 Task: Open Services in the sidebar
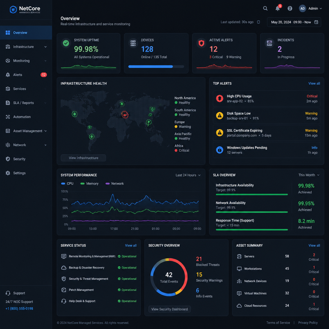[x=26, y=89]
